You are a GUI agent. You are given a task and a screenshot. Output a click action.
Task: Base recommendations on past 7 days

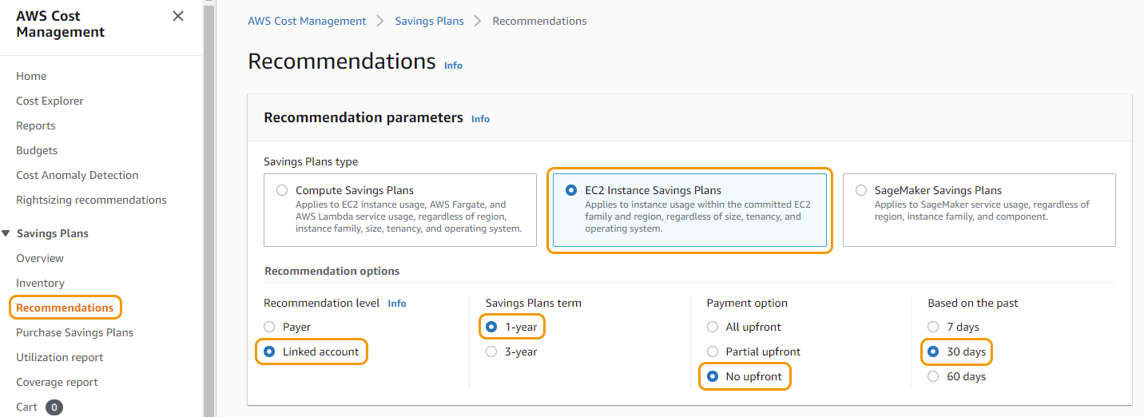[x=933, y=327]
